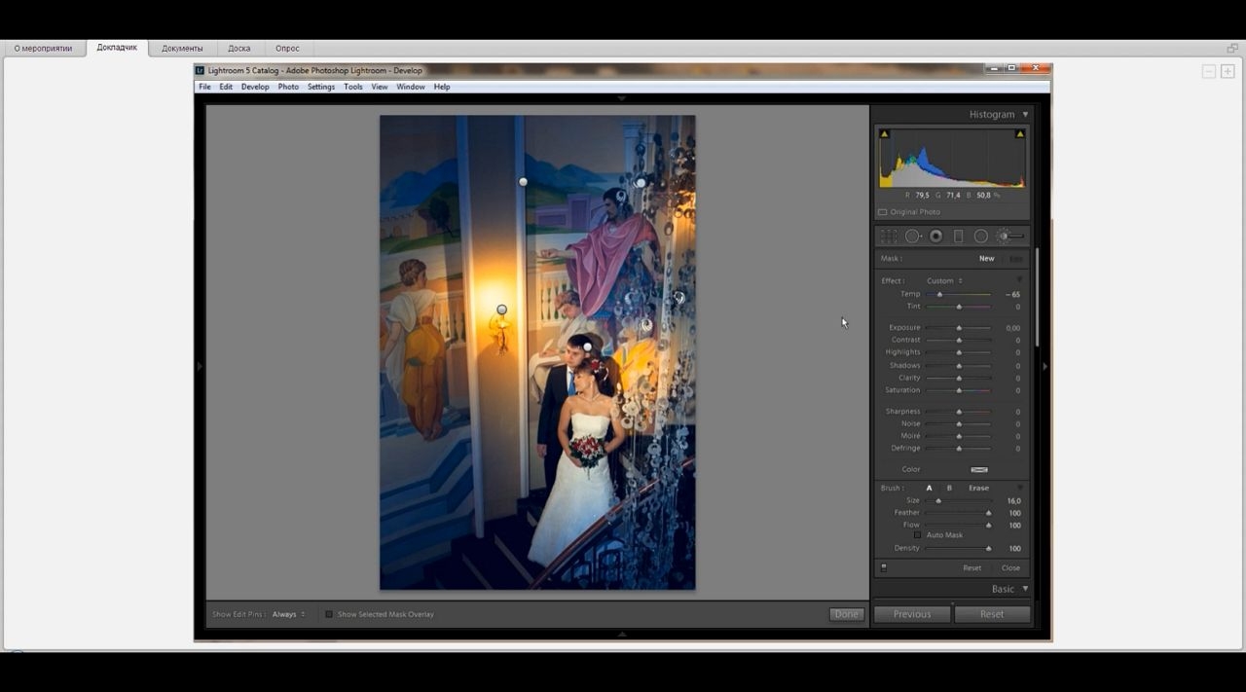This screenshot has height=692, width=1246.
Task: Collapse effect sliders with disclosure triangle
Action: click(1020, 281)
